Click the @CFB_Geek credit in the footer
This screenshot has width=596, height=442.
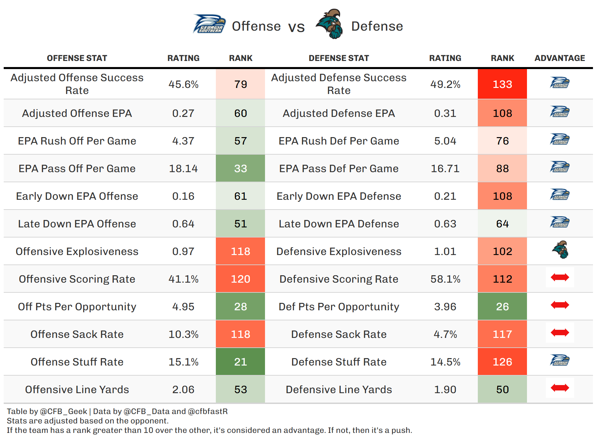click(x=63, y=411)
